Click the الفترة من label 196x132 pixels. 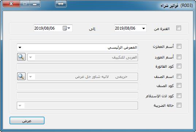pos(162,29)
